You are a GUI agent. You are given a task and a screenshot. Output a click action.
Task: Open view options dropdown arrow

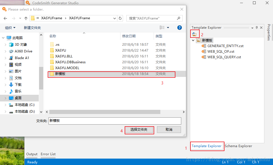[168, 28]
